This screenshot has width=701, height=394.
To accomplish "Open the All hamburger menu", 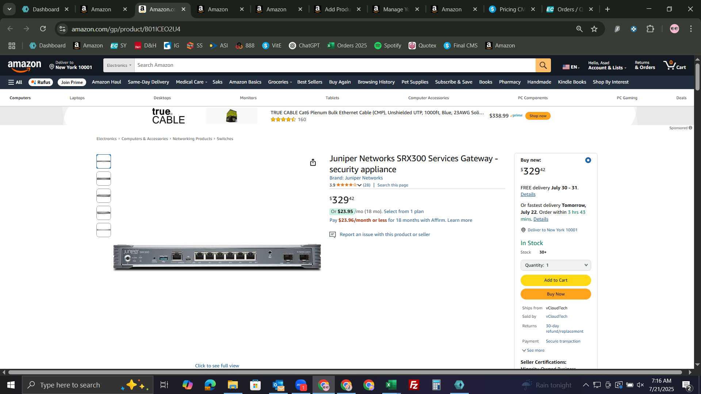I will (15, 82).
